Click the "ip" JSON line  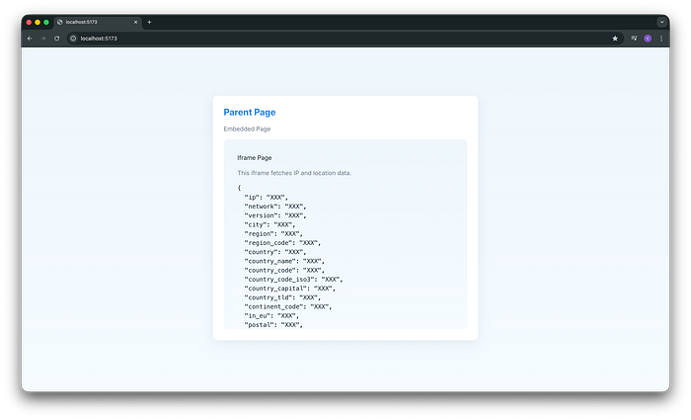click(267, 198)
